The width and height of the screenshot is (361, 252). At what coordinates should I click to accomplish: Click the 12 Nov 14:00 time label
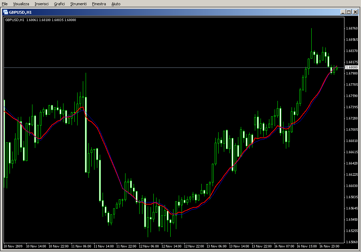pos(172,246)
